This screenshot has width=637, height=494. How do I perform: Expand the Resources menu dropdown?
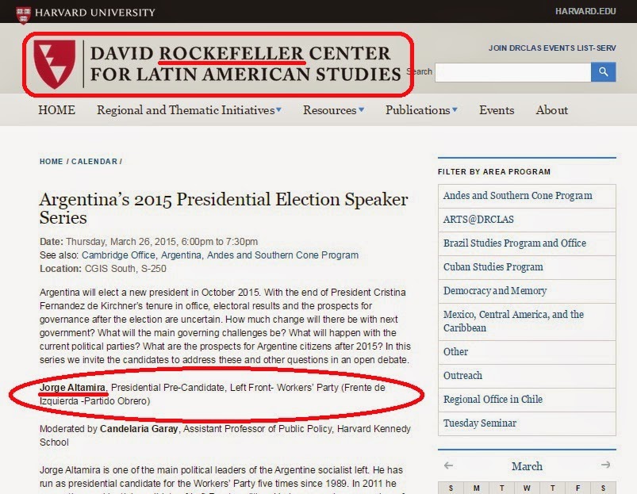click(333, 110)
